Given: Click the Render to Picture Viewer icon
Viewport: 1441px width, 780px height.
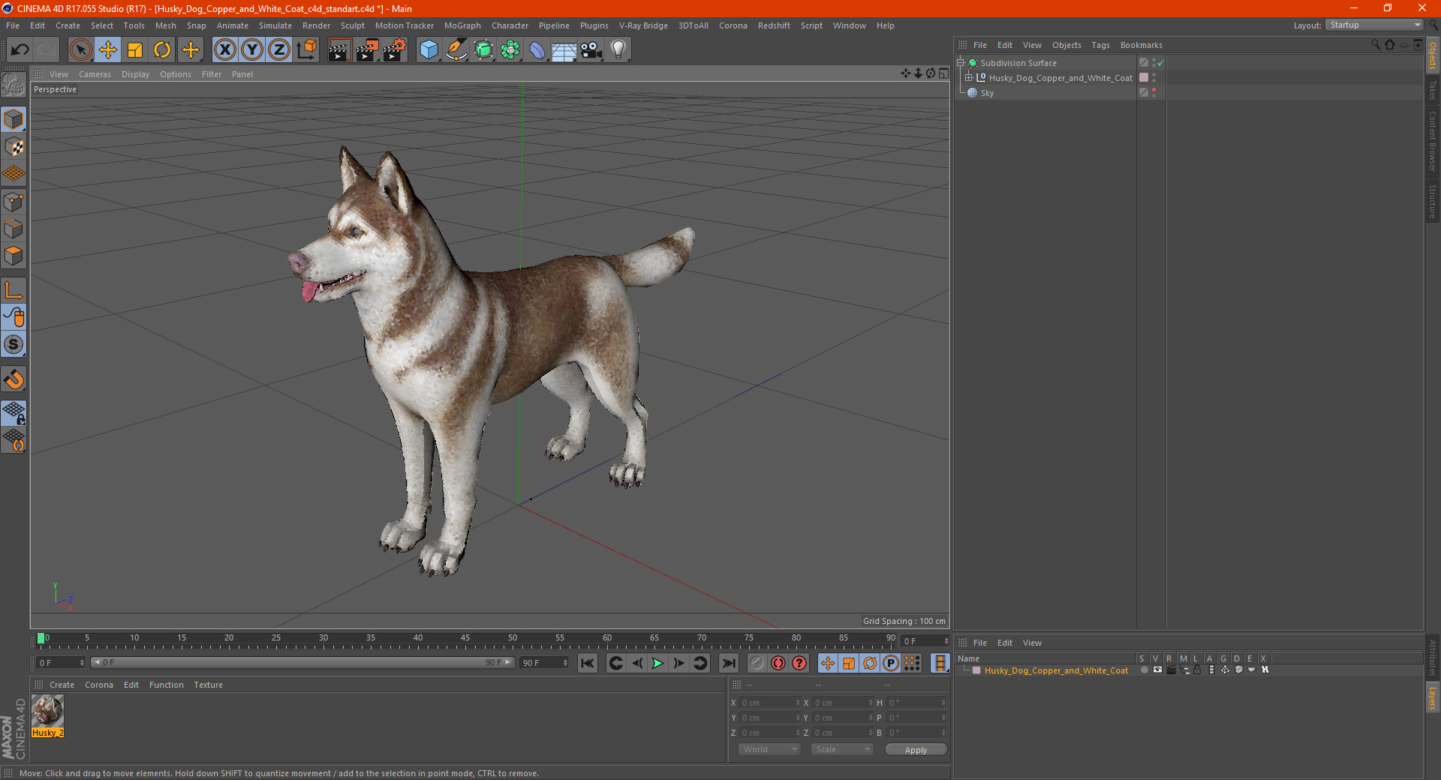Looking at the screenshot, I should click(367, 50).
